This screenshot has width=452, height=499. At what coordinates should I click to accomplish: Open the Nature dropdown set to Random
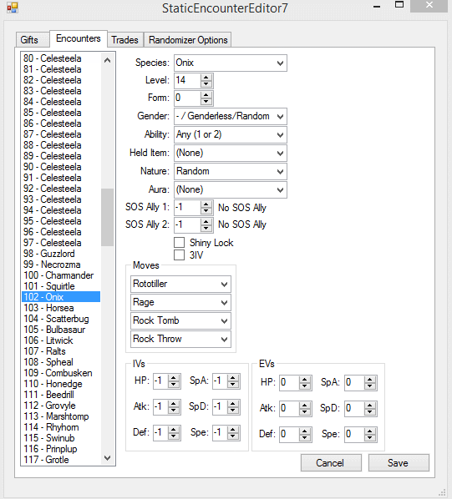click(x=231, y=172)
